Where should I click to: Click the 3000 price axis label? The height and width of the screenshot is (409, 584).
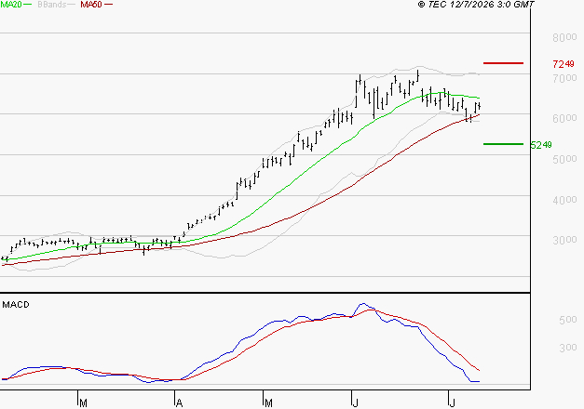click(x=564, y=240)
